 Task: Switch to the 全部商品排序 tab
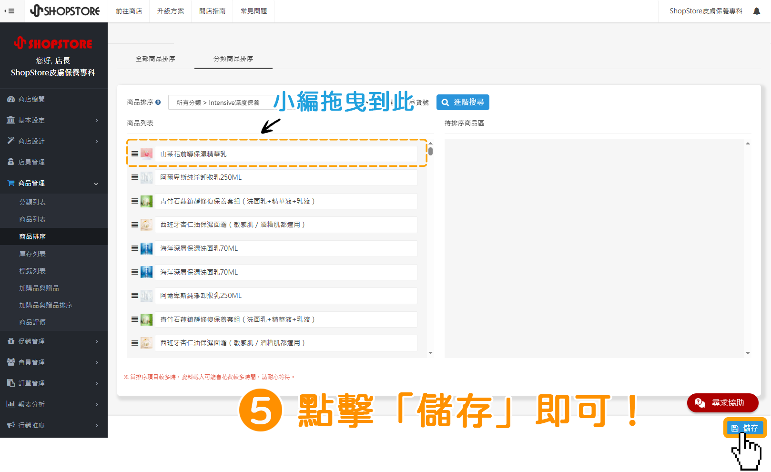tap(155, 59)
